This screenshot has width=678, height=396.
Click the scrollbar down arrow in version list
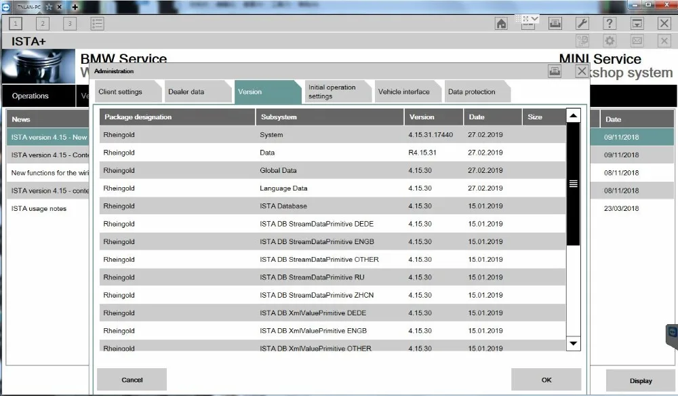click(x=574, y=343)
